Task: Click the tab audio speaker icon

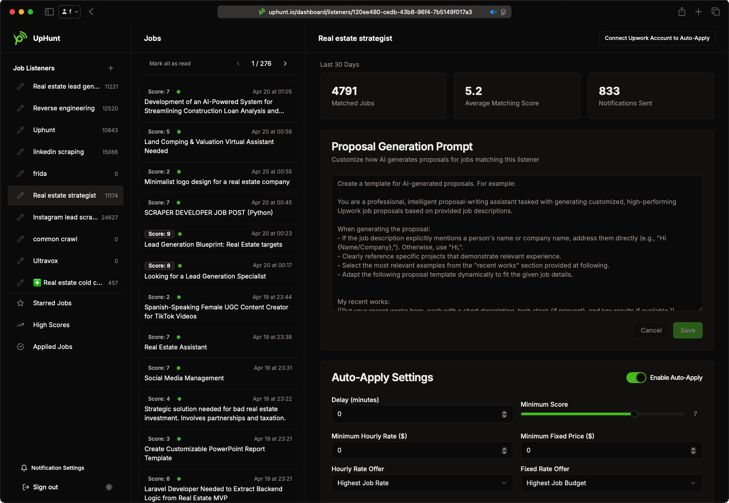Action: pyautogui.click(x=493, y=12)
